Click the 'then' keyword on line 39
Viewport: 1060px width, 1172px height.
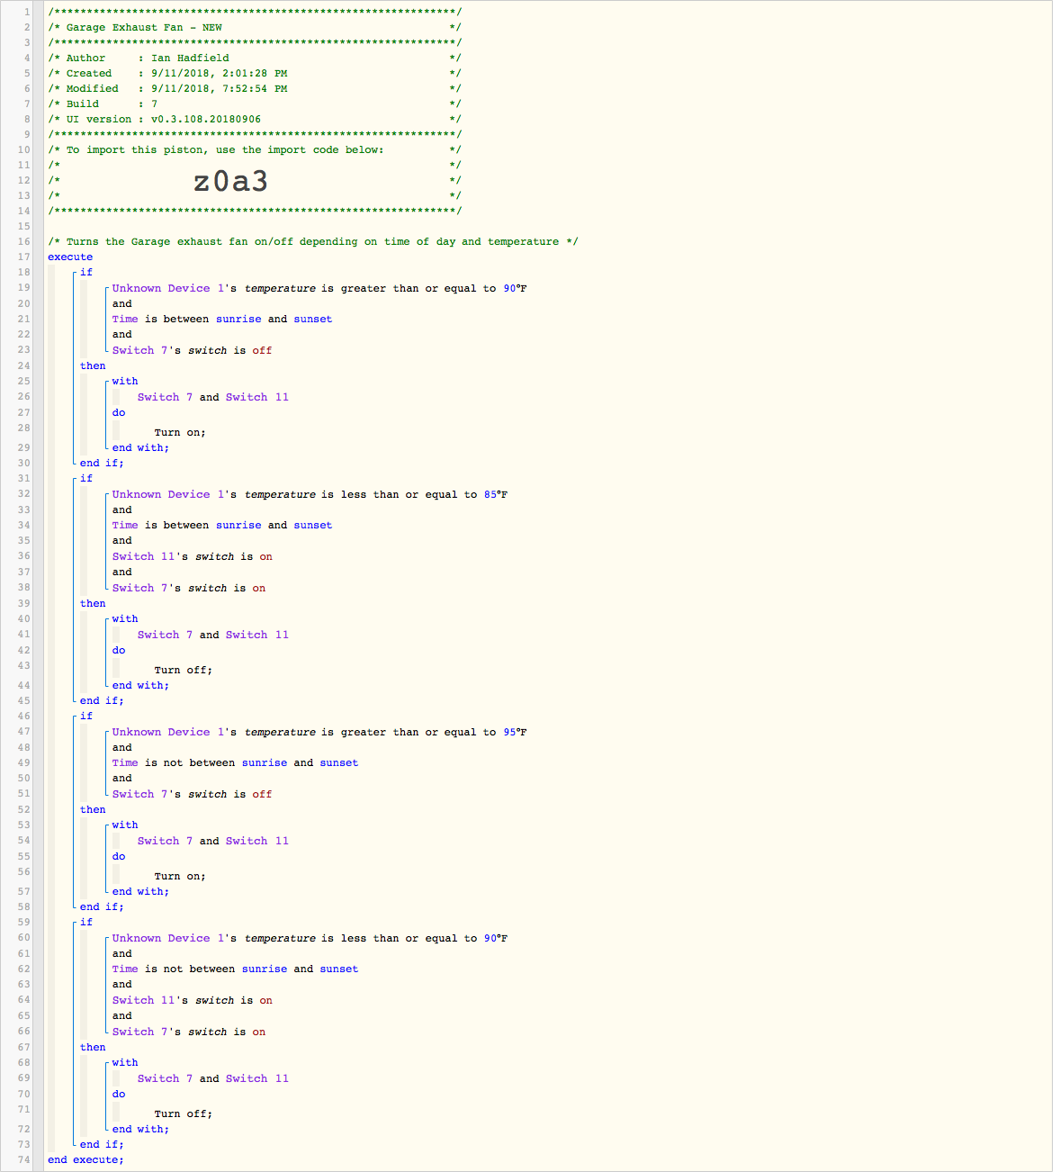(x=93, y=603)
